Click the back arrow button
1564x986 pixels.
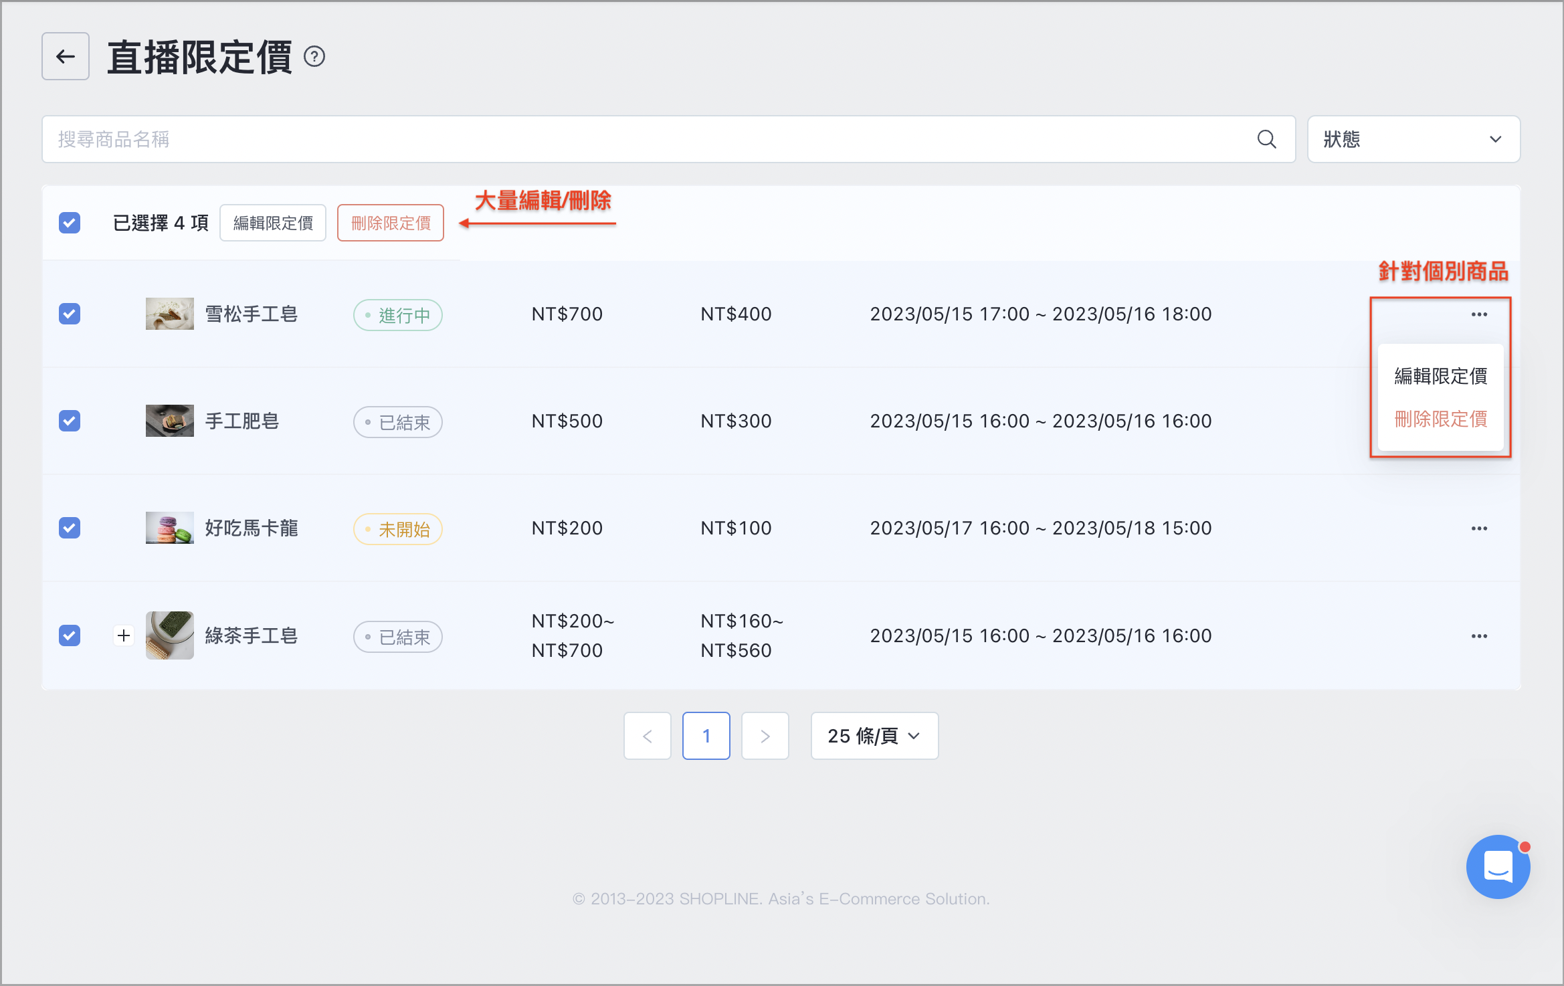point(66,57)
